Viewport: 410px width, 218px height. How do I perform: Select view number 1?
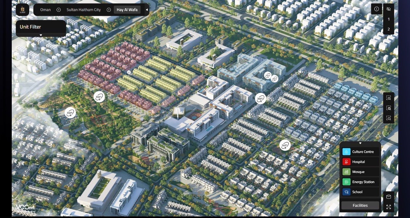pos(388,19)
